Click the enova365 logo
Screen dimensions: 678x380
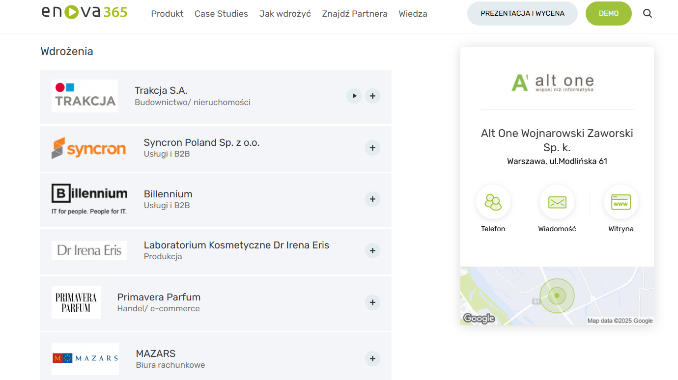tap(85, 12)
